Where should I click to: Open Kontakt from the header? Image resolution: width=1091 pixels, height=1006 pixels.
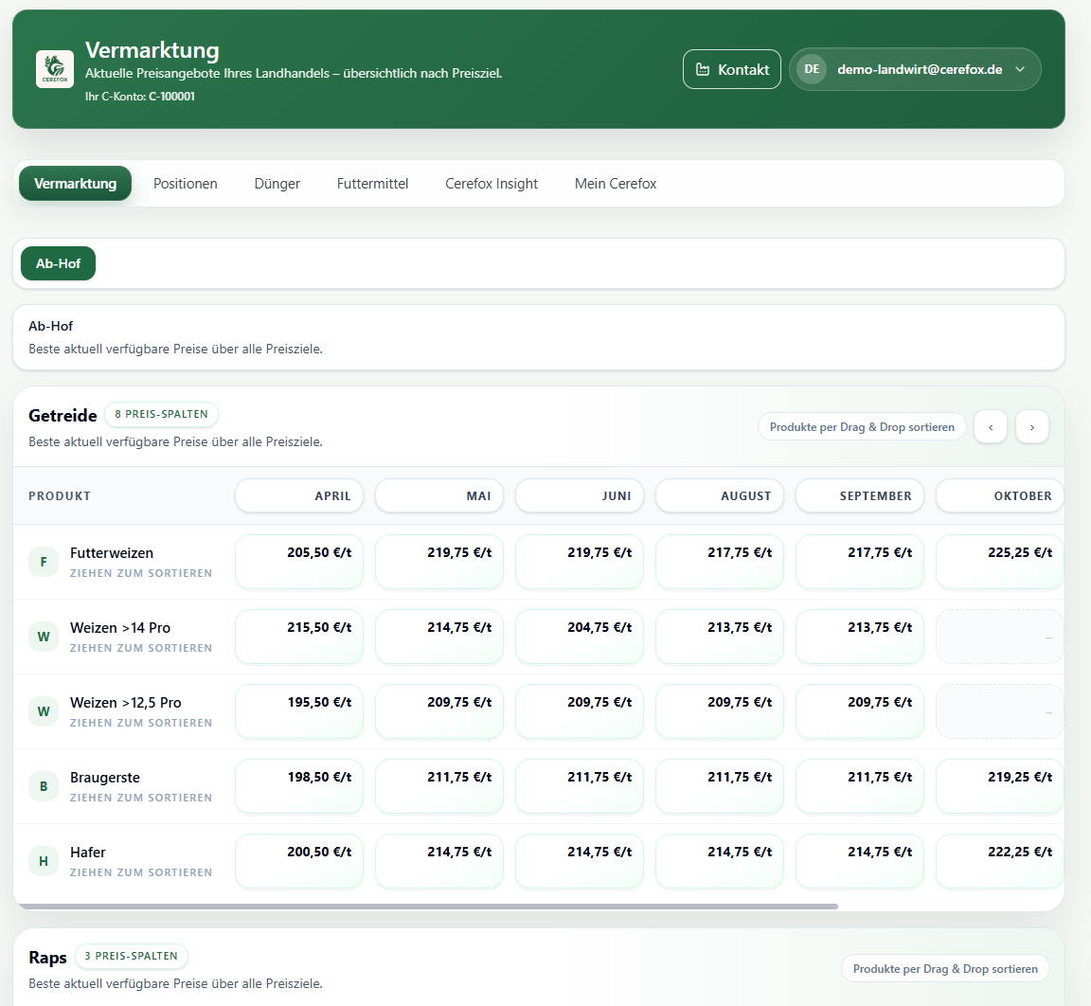click(x=732, y=69)
